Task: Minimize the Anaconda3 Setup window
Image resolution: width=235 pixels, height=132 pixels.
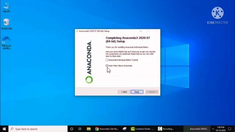Action: click(x=141, y=31)
